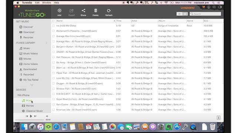The width and height of the screenshot is (237, 133).
Task: Check the Average Man Intro row
Action: (x=53, y=36)
